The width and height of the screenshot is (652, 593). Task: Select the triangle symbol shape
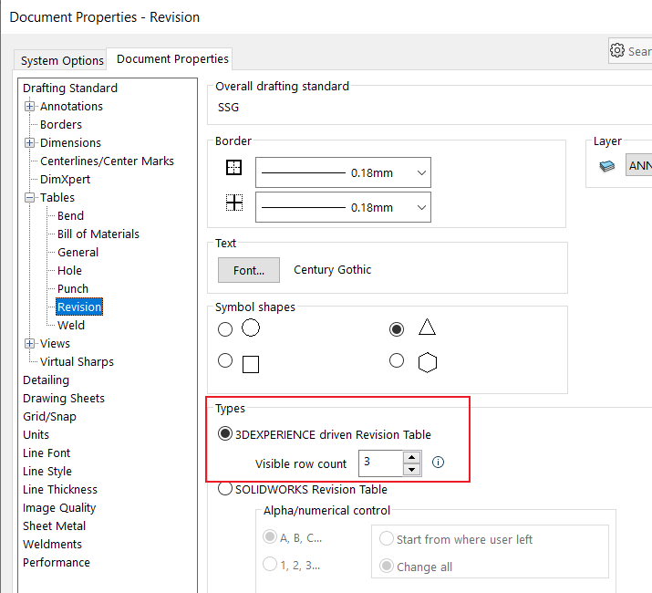click(x=397, y=329)
